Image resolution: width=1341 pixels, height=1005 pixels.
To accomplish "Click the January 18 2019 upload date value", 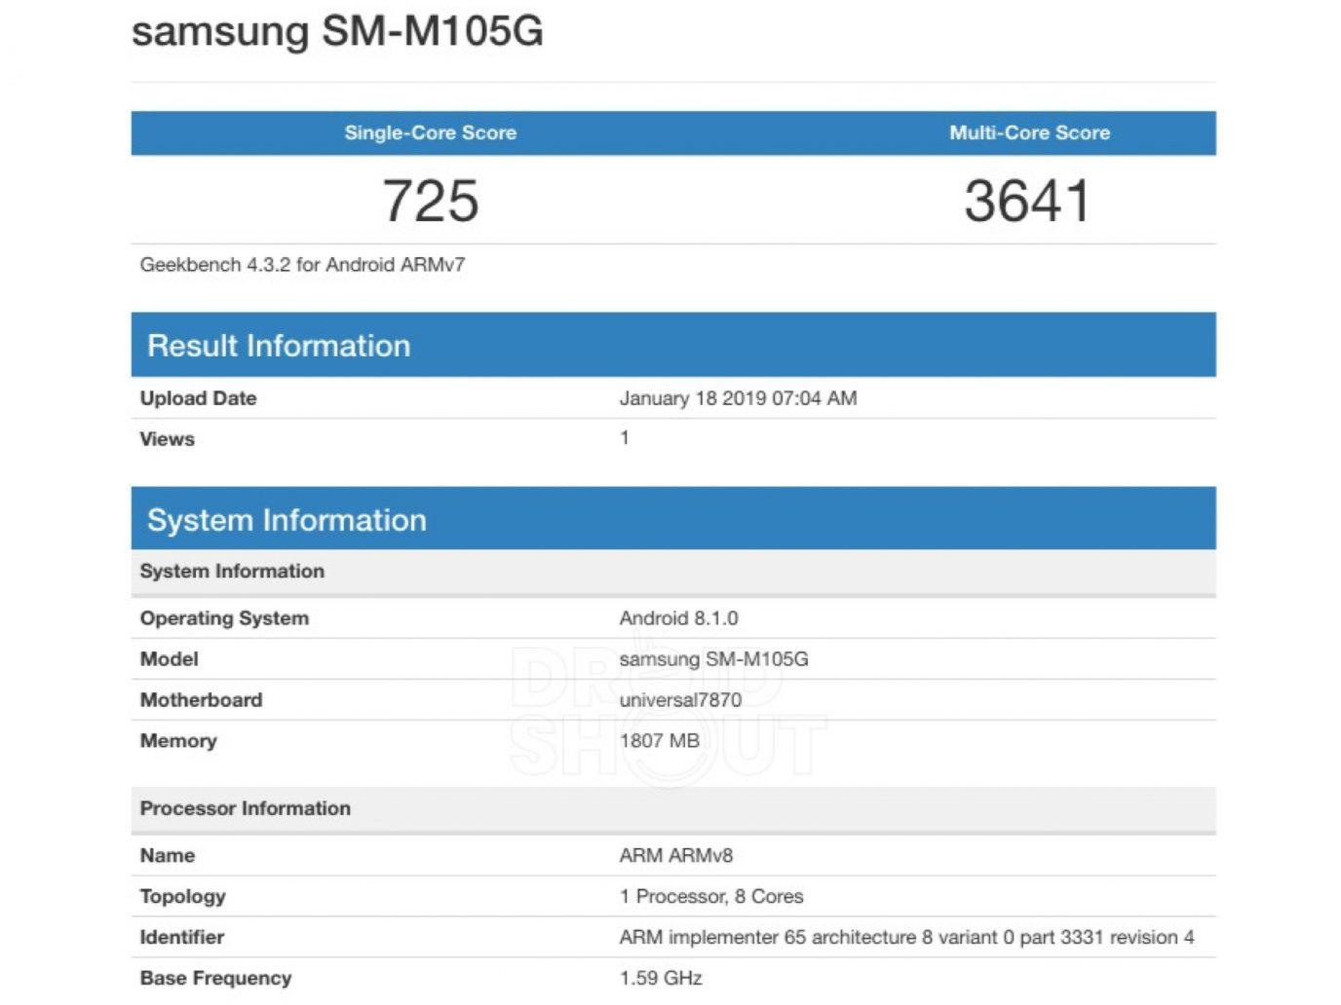I will [x=738, y=398].
